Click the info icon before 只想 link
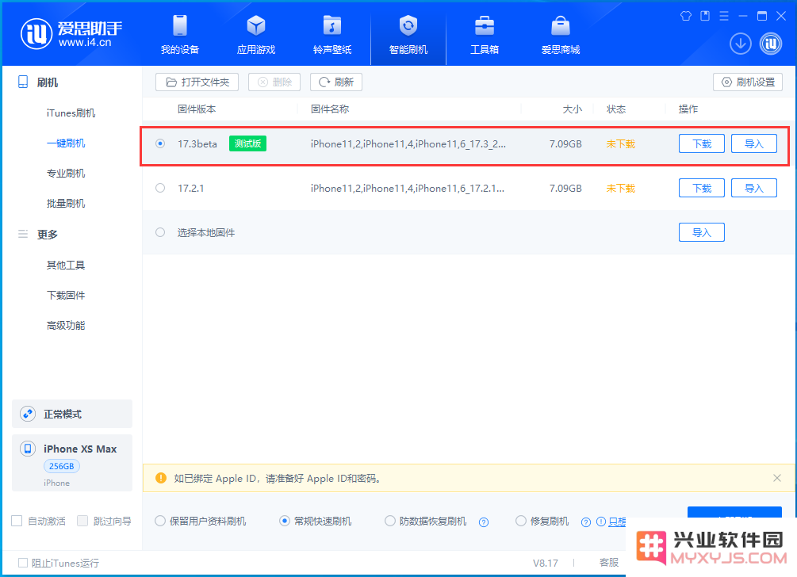797x577 pixels. [x=601, y=522]
